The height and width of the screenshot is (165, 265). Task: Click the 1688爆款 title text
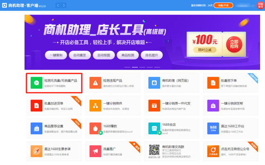point(110,126)
